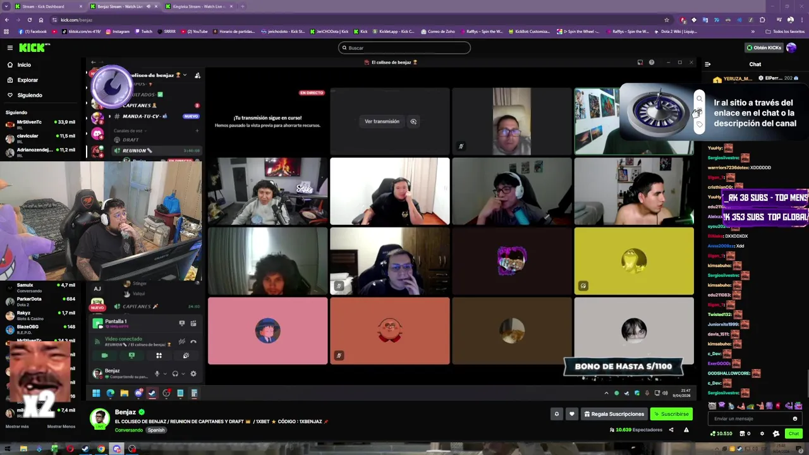The height and width of the screenshot is (455, 809).
Task: Click the green Chat send button
Action: [x=794, y=434]
